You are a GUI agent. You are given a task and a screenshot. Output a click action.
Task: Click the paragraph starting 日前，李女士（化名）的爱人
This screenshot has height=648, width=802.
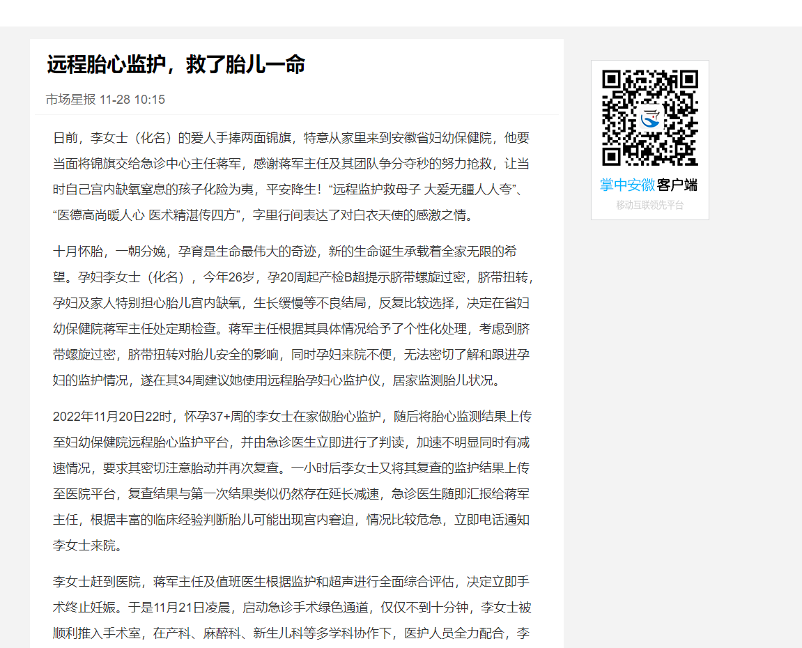pyautogui.click(x=291, y=176)
